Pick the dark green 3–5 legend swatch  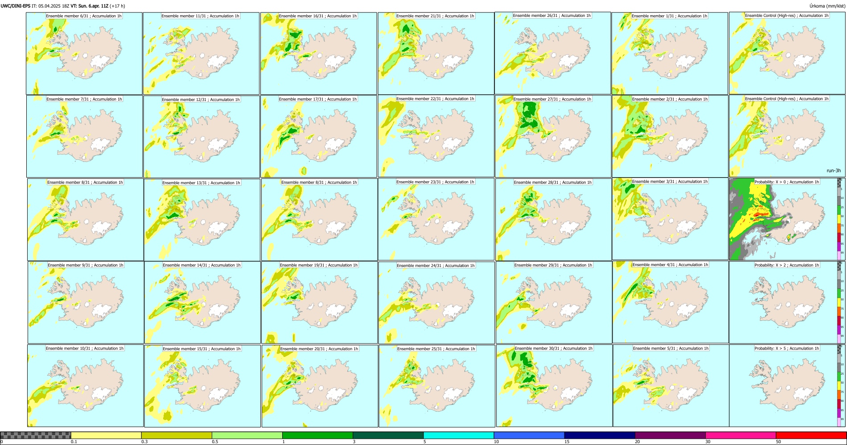coord(388,435)
